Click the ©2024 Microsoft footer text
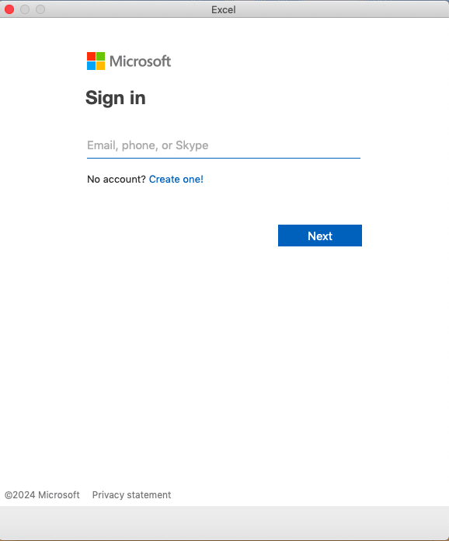 tap(42, 495)
